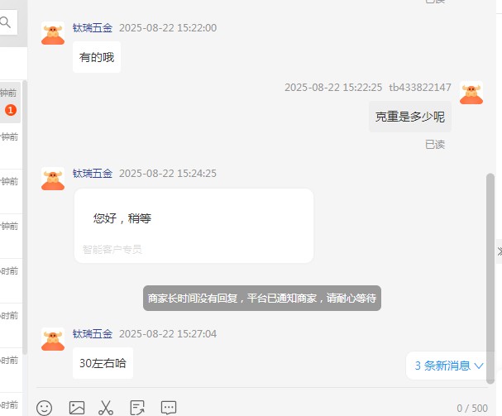Open the chat history bubble icon

click(x=169, y=408)
